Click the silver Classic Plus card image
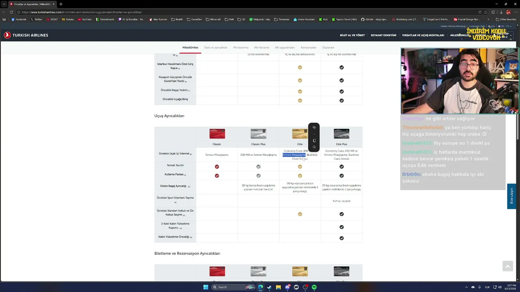 258,134
